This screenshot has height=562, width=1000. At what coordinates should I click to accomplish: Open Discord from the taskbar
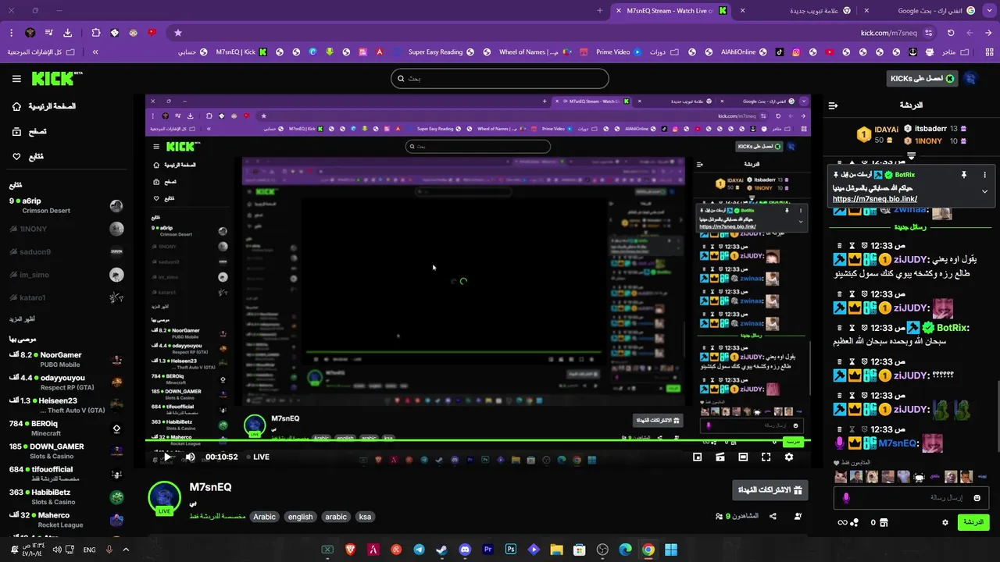pos(465,550)
